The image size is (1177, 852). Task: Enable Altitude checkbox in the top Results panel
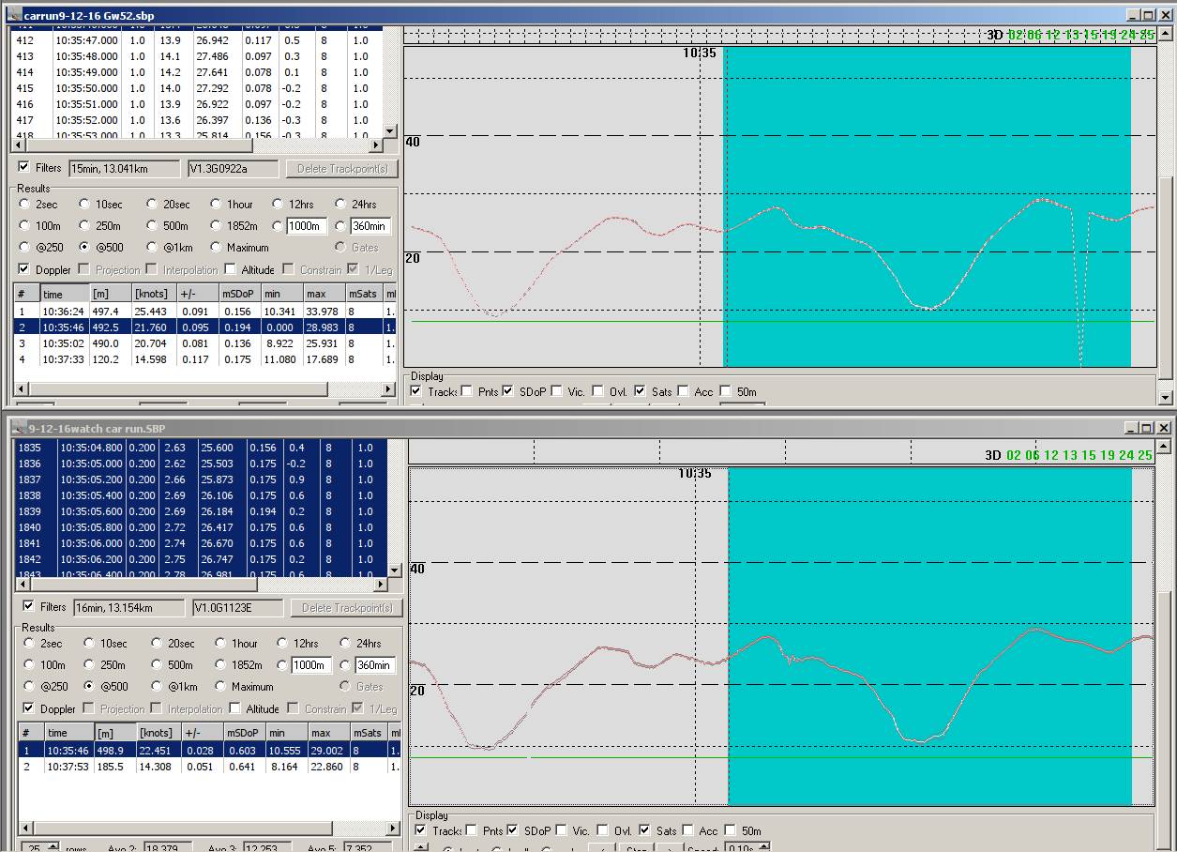231,270
